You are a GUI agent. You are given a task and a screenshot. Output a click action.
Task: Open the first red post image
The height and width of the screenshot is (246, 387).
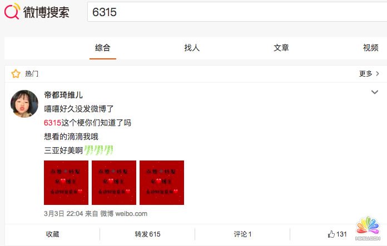pyautogui.click(x=66, y=183)
